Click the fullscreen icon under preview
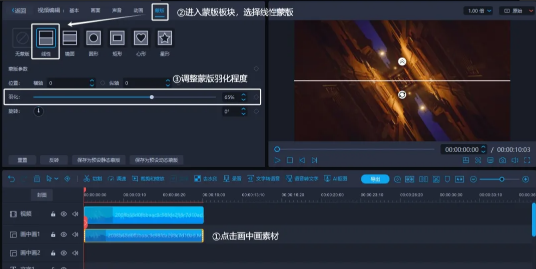 [x=527, y=160]
